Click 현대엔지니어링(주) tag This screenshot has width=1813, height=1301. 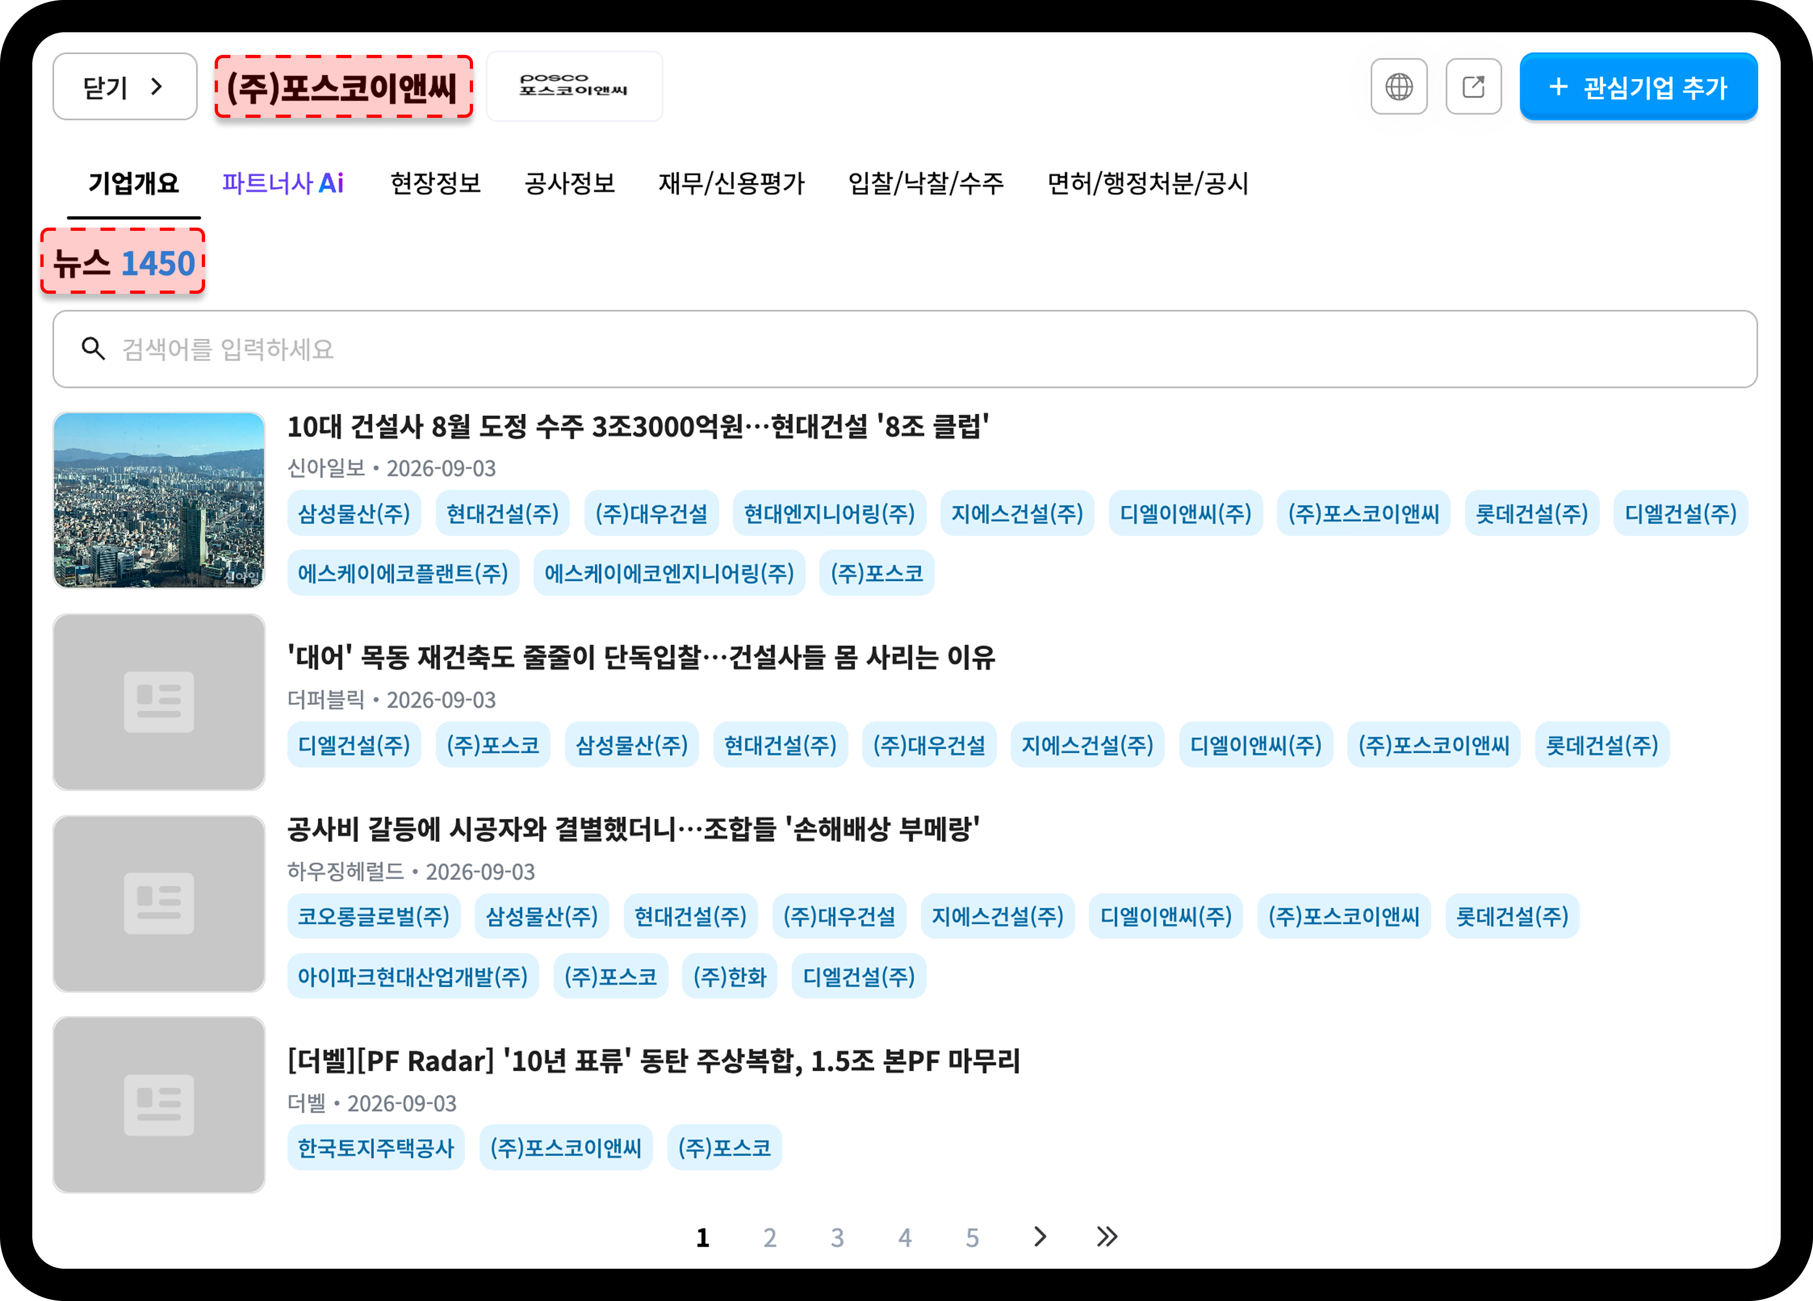tap(829, 513)
